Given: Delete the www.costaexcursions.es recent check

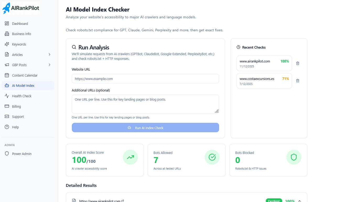Looking at the screenshot, I should click(297, 81).
